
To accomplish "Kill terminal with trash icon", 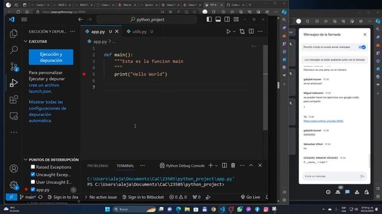I will (x=233, y=165).
